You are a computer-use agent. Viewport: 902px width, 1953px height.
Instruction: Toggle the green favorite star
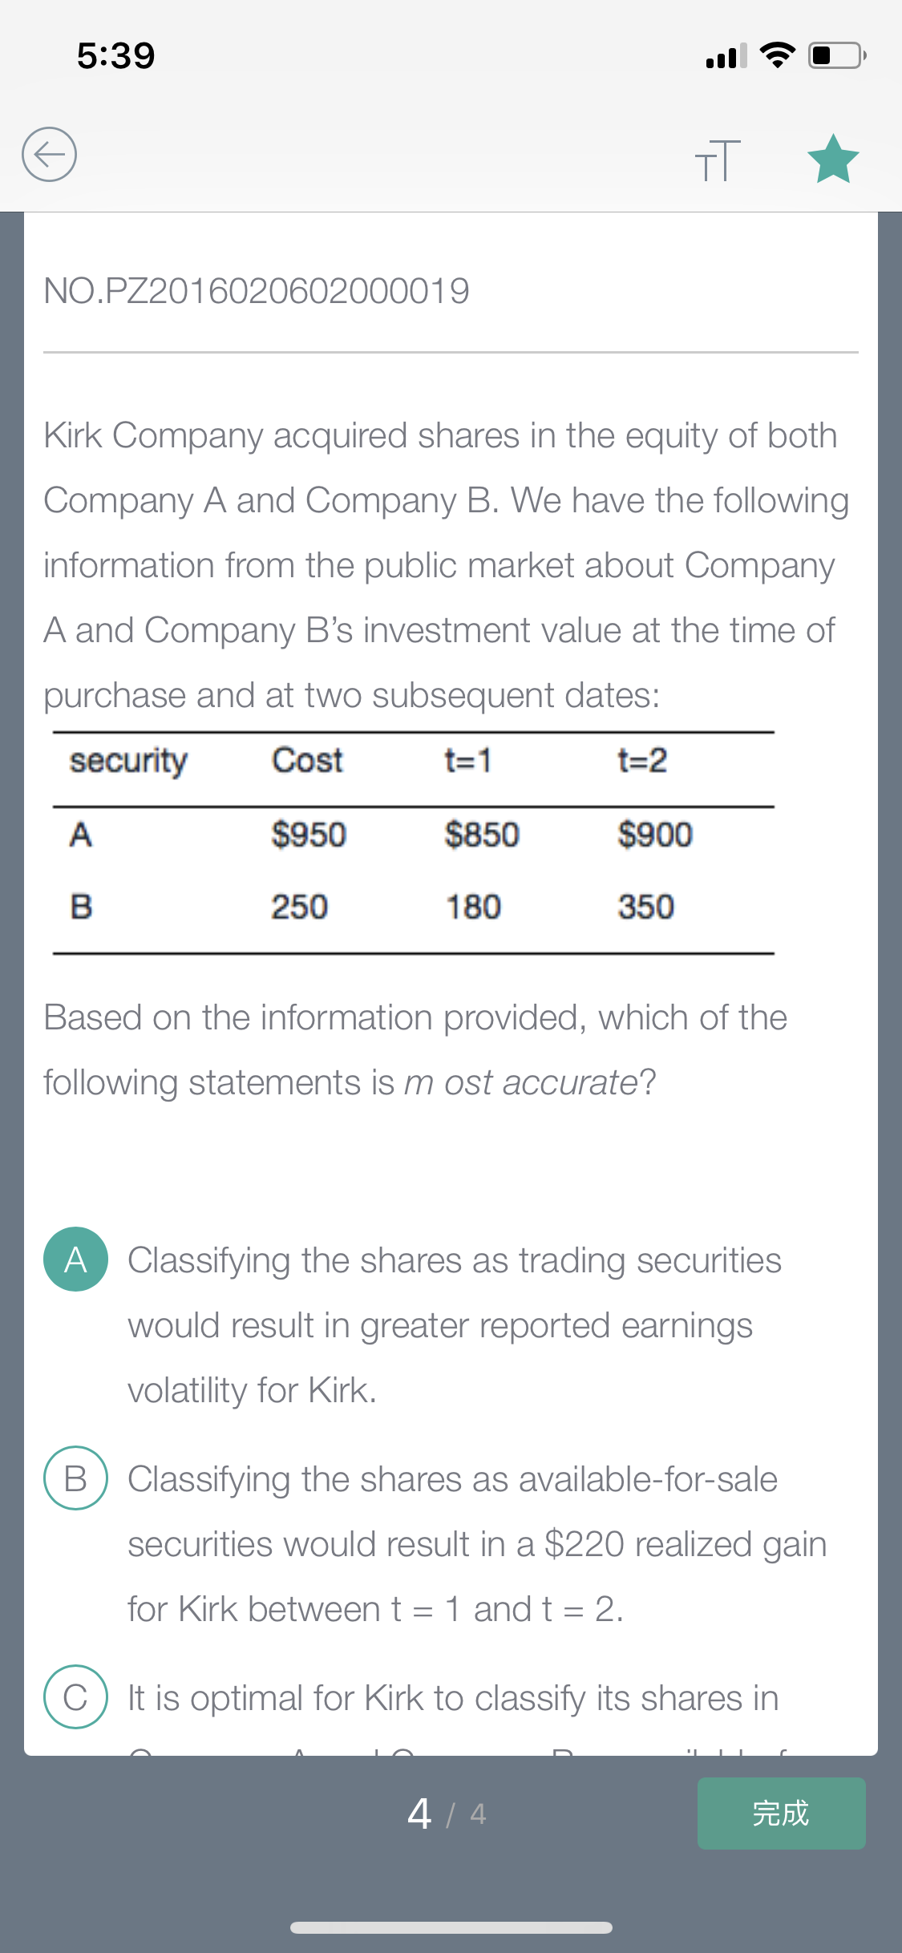tap(833, 159)
